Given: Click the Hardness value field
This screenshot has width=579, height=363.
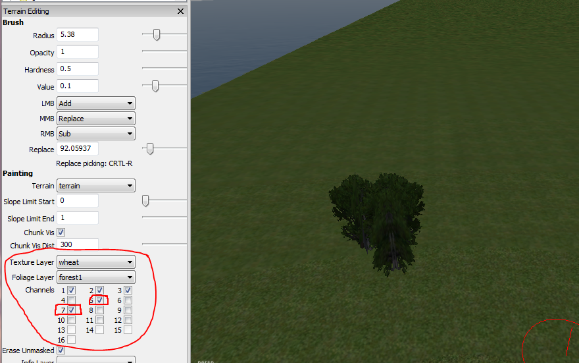Looking at the screenshot, I should click(78, 69).
